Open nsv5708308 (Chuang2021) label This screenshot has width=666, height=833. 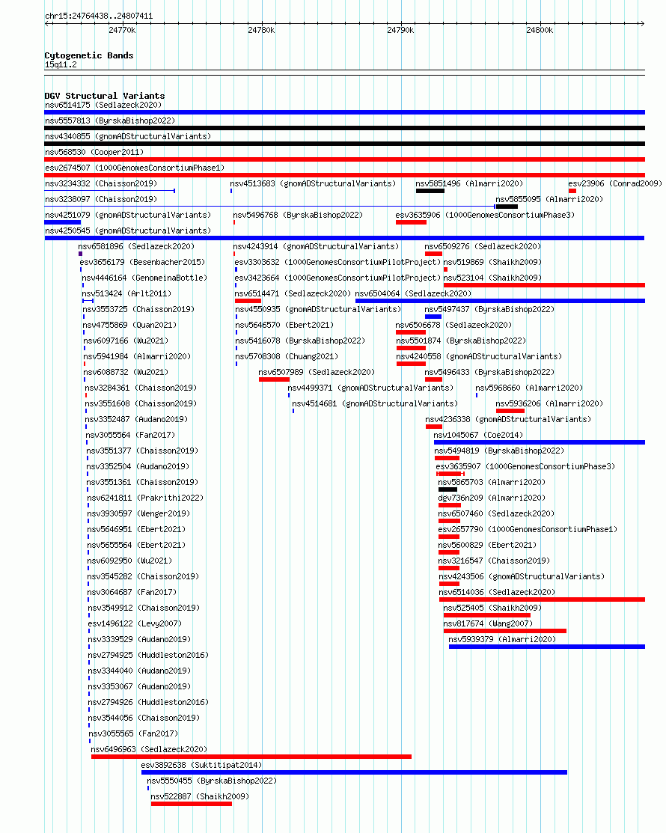[287, 356]
